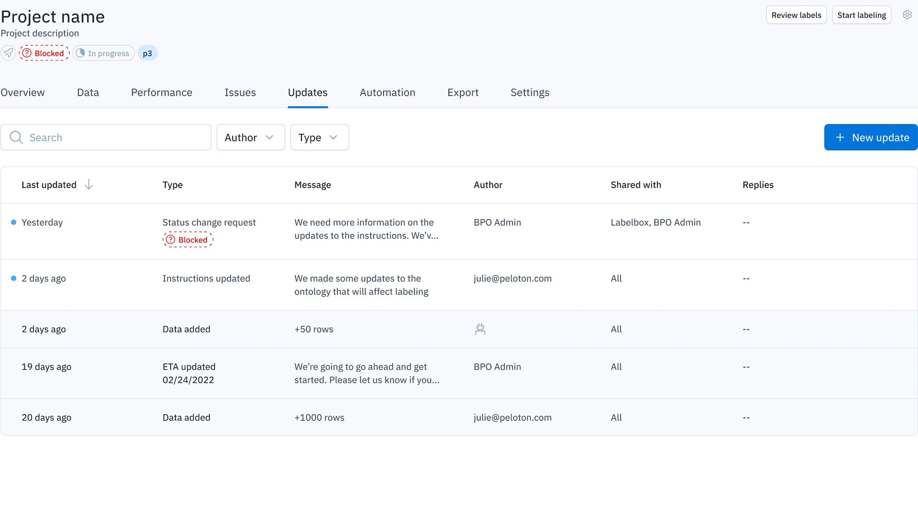The height and width of the screenshot is (516, 918).
Task: Open the settings gear icon
Action: [907, 15]
